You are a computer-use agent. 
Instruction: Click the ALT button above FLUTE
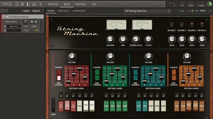point(139,95)
